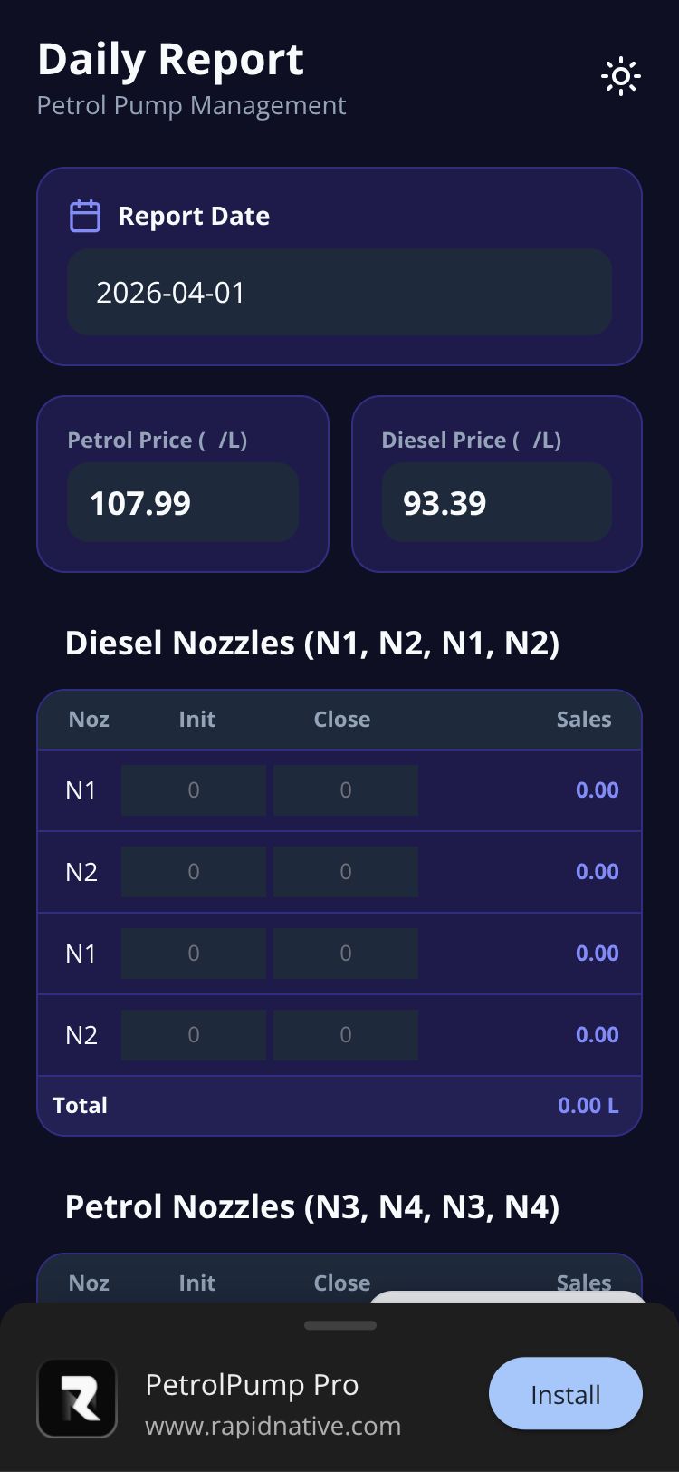Select Close field in first diesel N2 row

click(x=346, y=872)
